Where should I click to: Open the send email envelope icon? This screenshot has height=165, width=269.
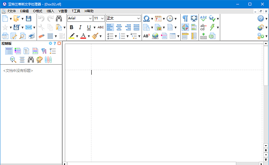[29, 27]
